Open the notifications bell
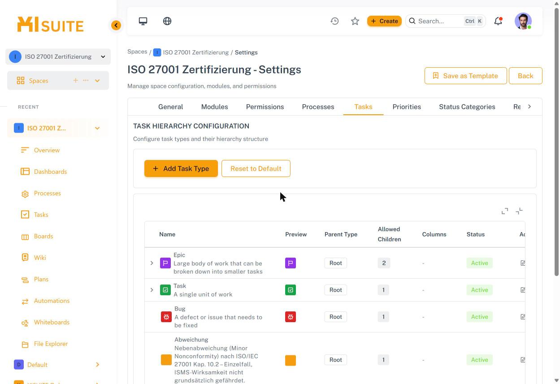560x384 pixels. pos(498,21)
